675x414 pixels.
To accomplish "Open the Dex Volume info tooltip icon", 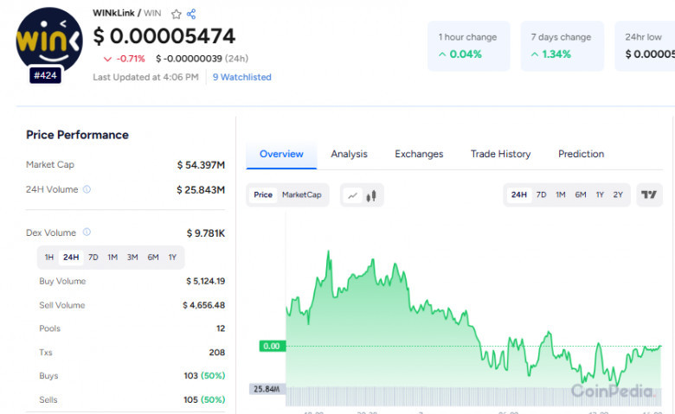I will [x=87, y=232].
